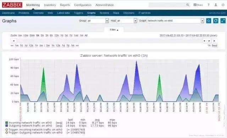Click the search magnifier icon
The width and height of the screenshot is (227, 138).
tap(188, 5)
